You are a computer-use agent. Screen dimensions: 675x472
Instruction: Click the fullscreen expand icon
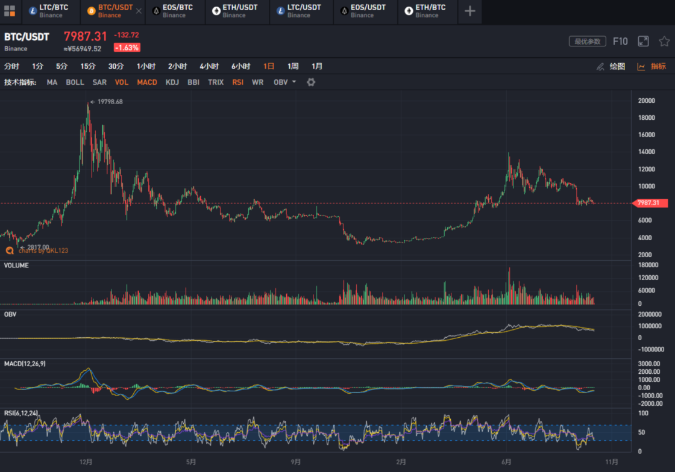(643, 42)
